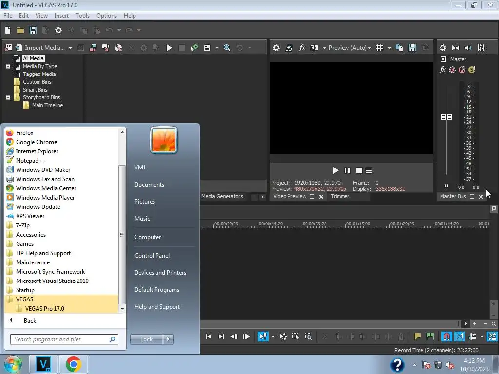499x374 pixels.
Task: Click the Start menu search field
Action: [x=64, y=339]
